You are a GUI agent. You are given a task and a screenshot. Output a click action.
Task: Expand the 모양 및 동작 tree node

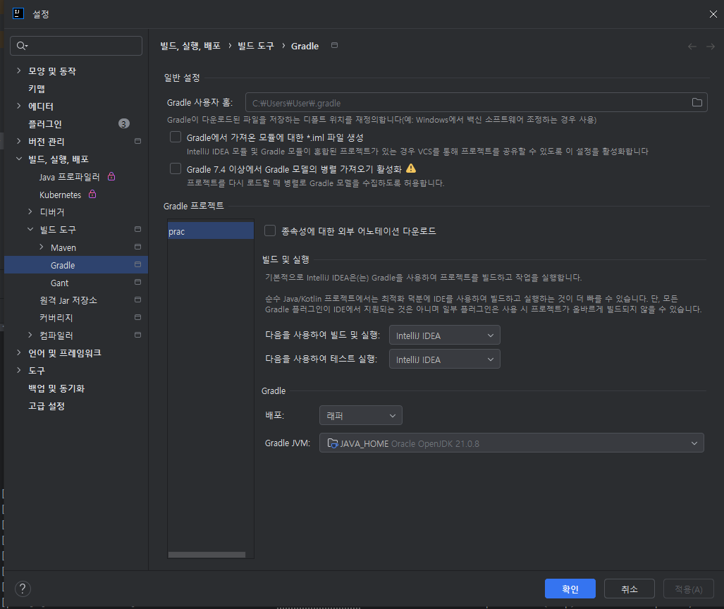[x=19, y=70]
